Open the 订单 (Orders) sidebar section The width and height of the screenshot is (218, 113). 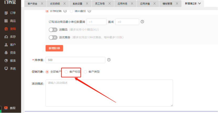(10, 13)
